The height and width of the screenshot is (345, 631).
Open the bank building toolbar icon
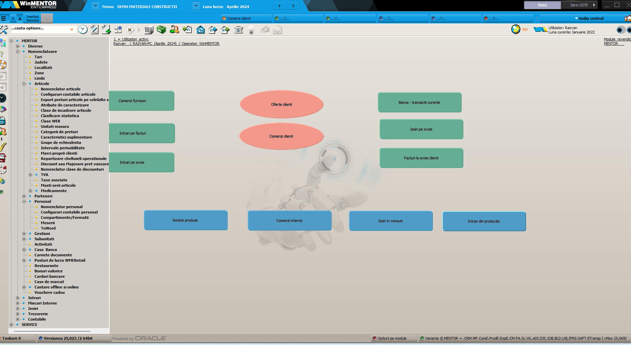[238, 30]
